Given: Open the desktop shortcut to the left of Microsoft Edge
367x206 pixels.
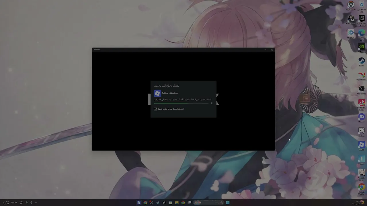Looking at the screenshot, I should coord(351,34).
